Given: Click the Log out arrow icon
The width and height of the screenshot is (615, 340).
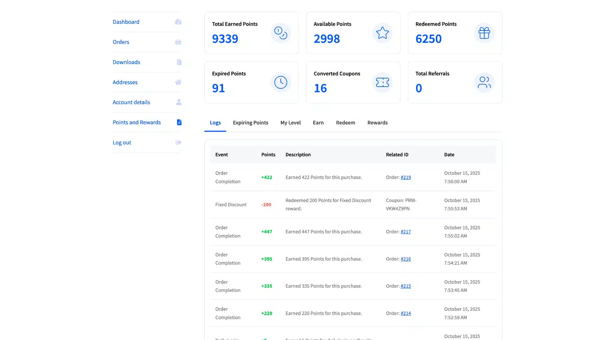Looking at the screenshot, I should pyautogui.click(x=178, y=142).
